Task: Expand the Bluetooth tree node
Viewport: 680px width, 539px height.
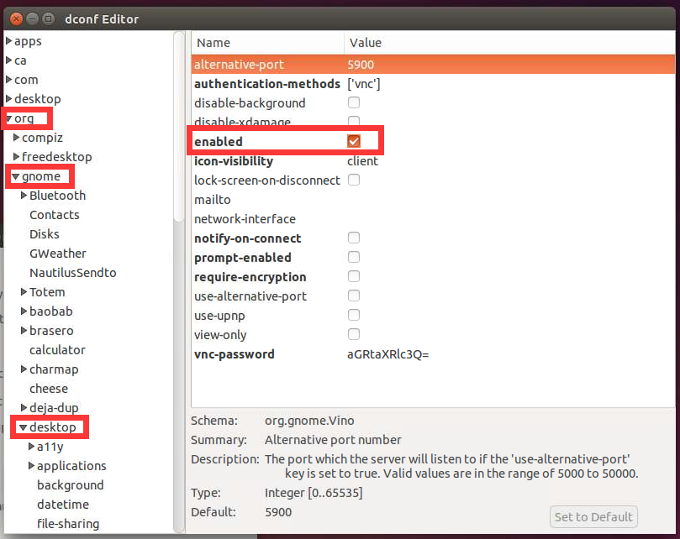Action: [24, 196]
